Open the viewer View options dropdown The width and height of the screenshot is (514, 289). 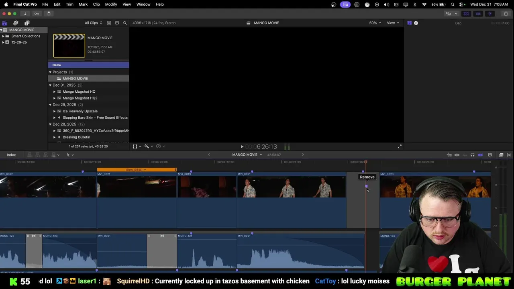393,23
